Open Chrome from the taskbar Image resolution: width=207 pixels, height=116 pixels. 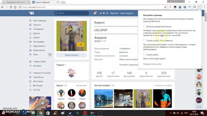click(x=40, y=113)
